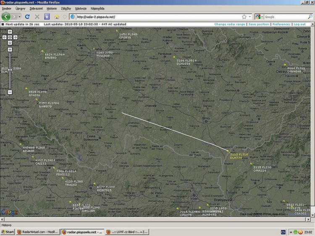
Task: Select aircraft icon for CFG835
Action: [117, 31]
